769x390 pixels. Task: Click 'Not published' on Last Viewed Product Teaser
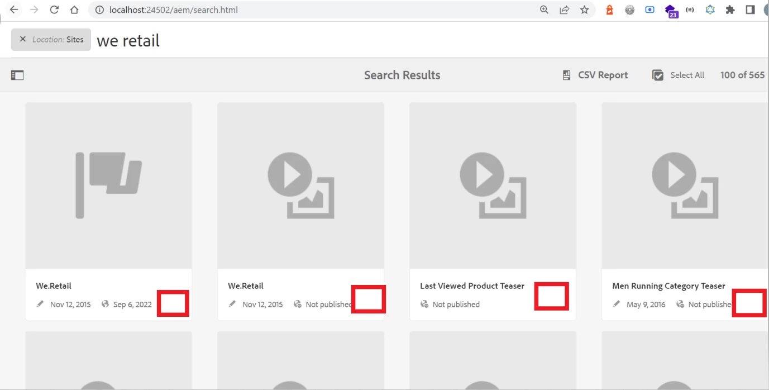(x=456, y=305)
